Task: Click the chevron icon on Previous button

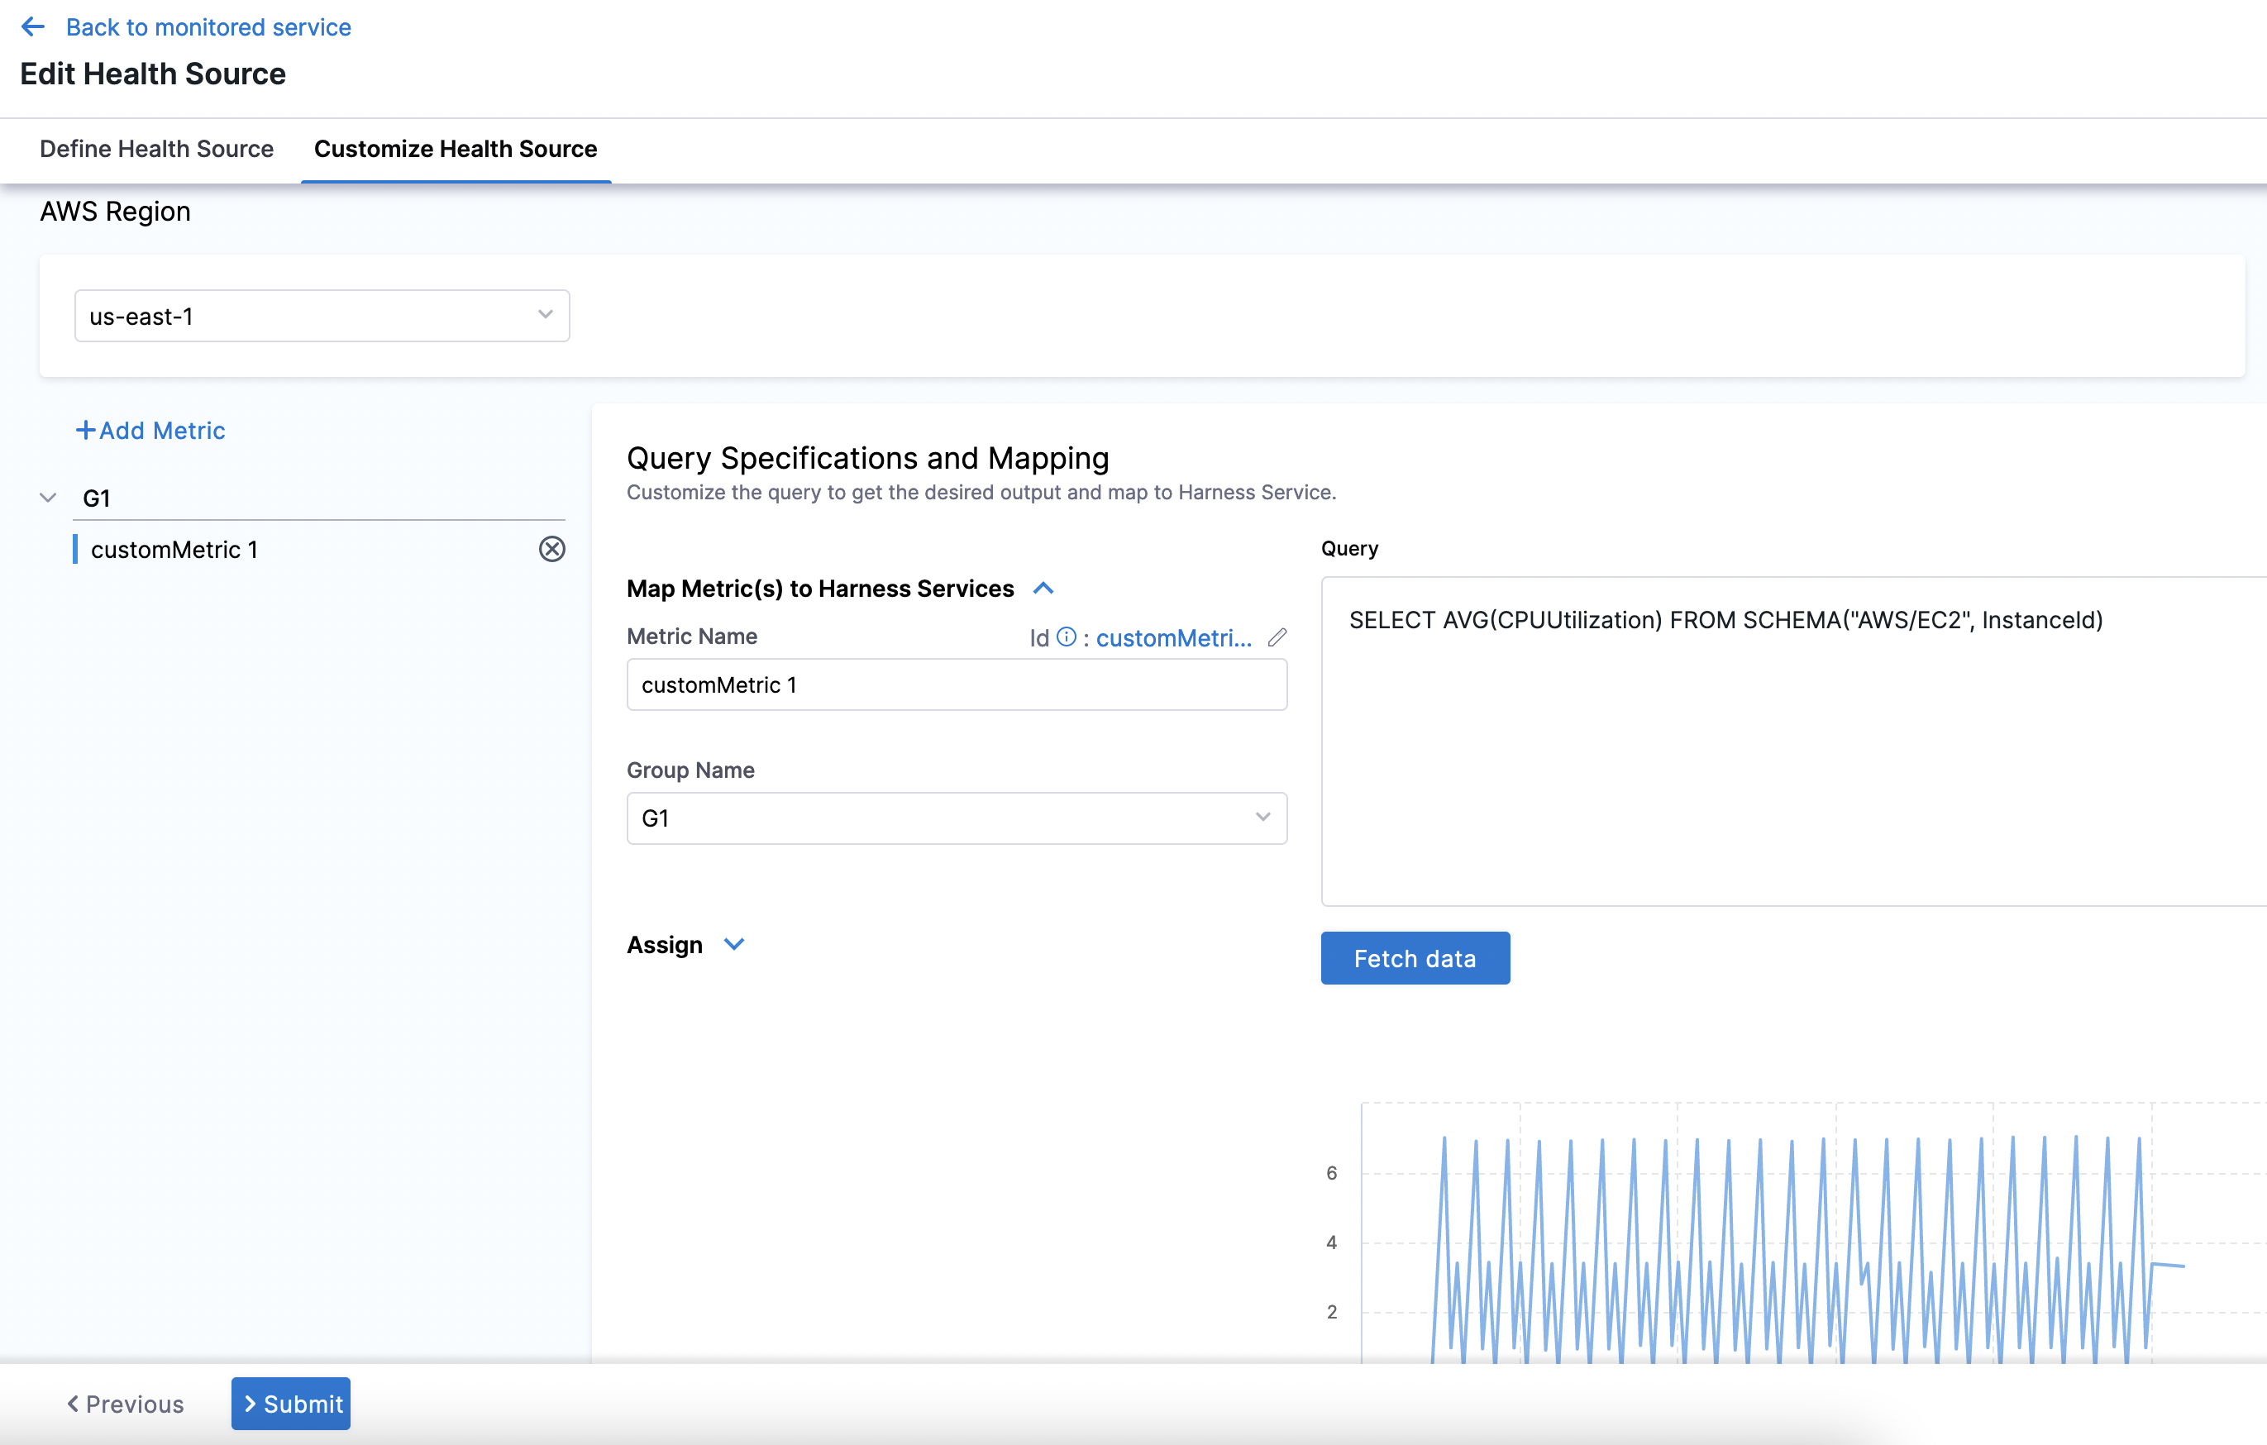Action: click(73, 1404)
